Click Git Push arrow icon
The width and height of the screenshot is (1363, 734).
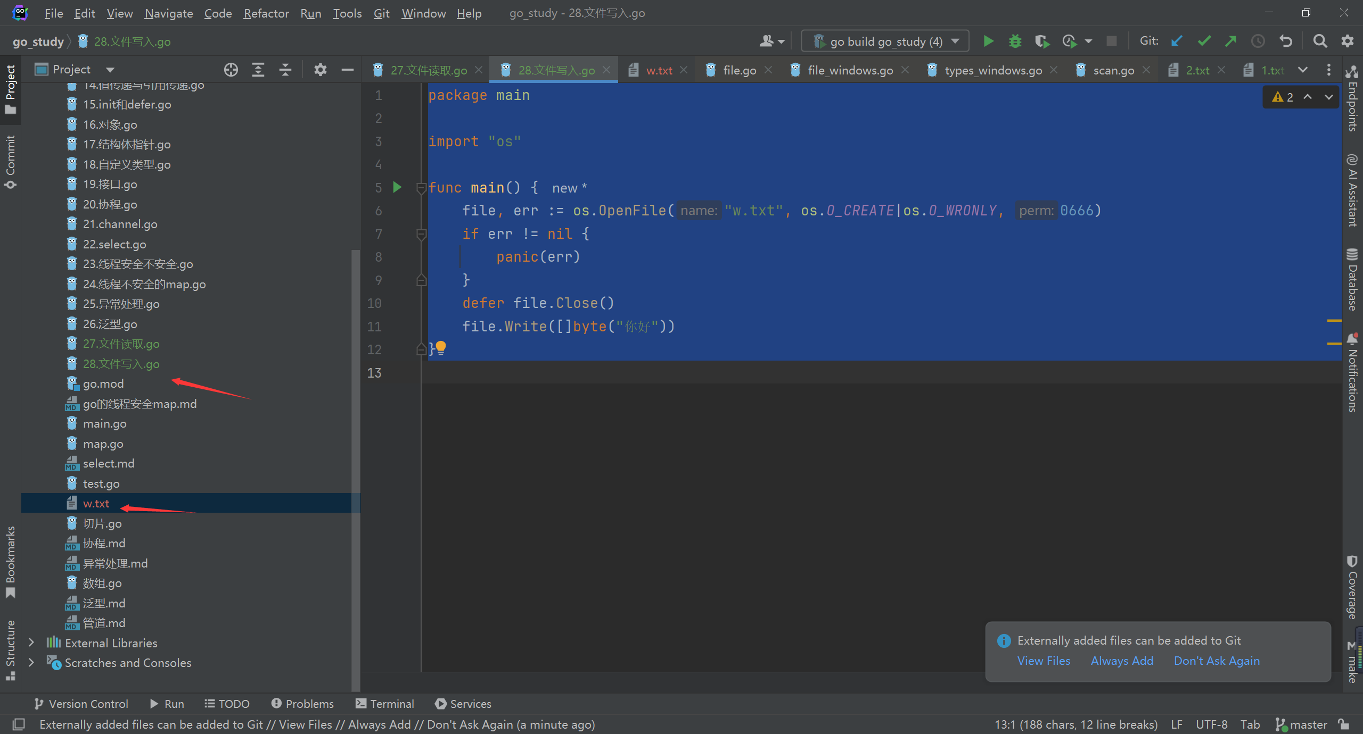(1230, 41)
